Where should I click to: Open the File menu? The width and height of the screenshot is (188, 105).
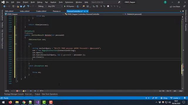[7, 2]
